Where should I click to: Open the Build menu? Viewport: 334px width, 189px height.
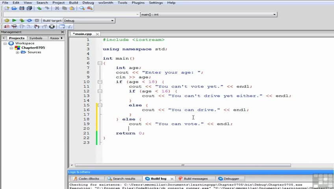pos(74,2)
